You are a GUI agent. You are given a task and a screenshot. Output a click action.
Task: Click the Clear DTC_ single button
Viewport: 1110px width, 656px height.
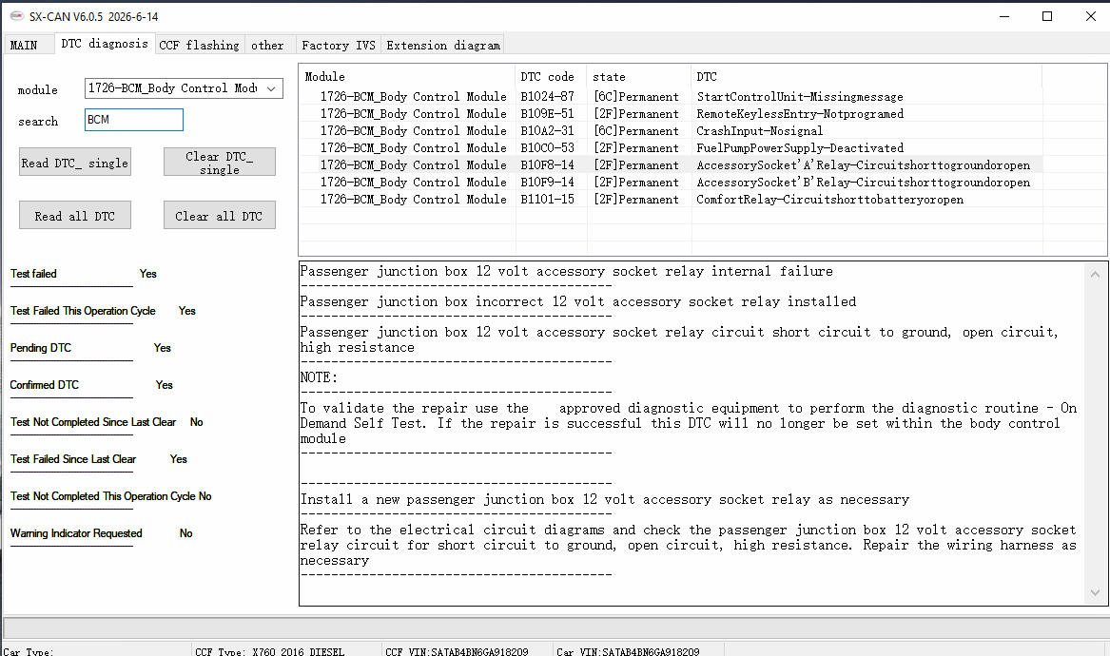coord(220,162)
